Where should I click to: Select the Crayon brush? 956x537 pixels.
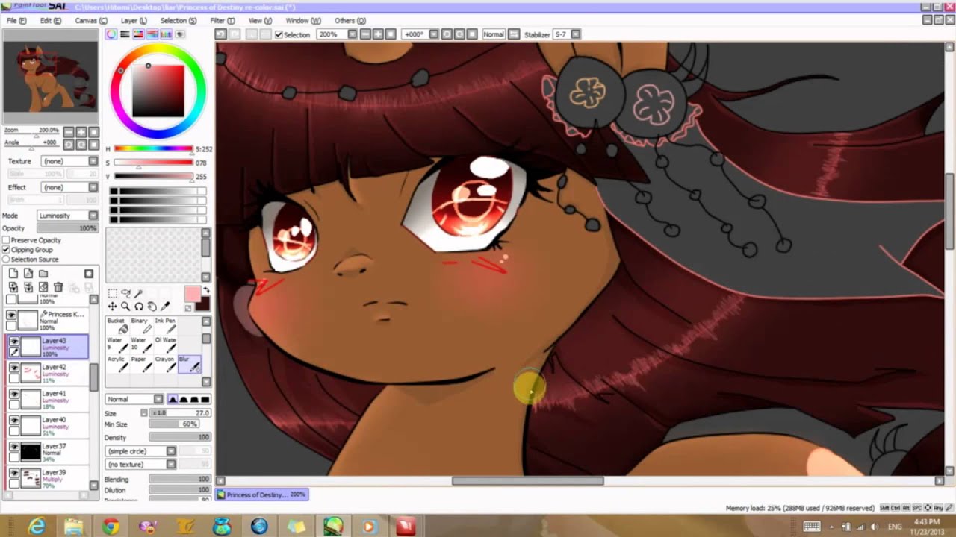click(165, 364)
